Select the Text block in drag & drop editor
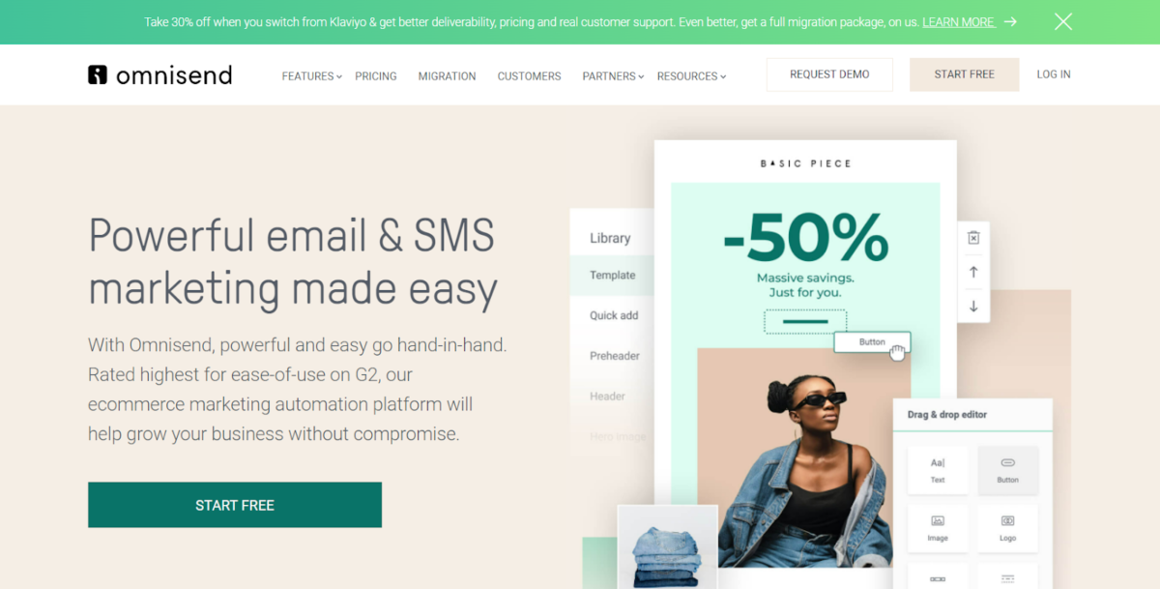1160x589 pixels. coord(938,470)
